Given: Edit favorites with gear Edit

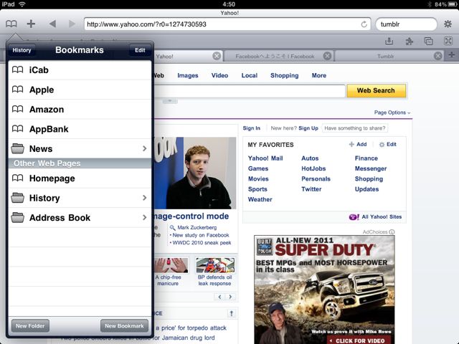Looking at the screenshot, I should click(387, 144).
